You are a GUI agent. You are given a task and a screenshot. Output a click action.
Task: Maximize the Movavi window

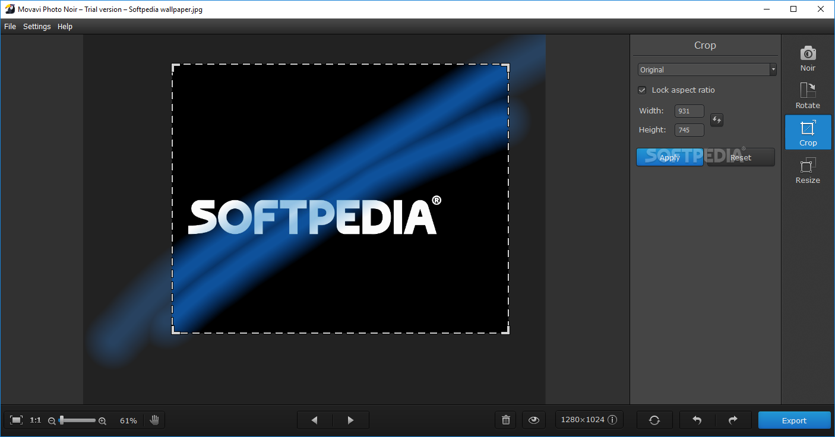793,9
